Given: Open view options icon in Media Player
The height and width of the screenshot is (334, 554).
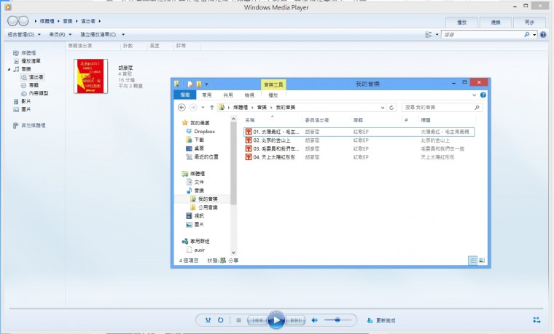Looking at the screenshot, I should [x=428, y=34].
